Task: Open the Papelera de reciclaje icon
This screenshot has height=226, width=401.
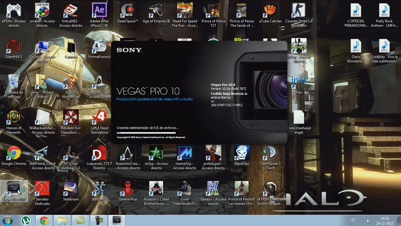Action: click(14, 86)
